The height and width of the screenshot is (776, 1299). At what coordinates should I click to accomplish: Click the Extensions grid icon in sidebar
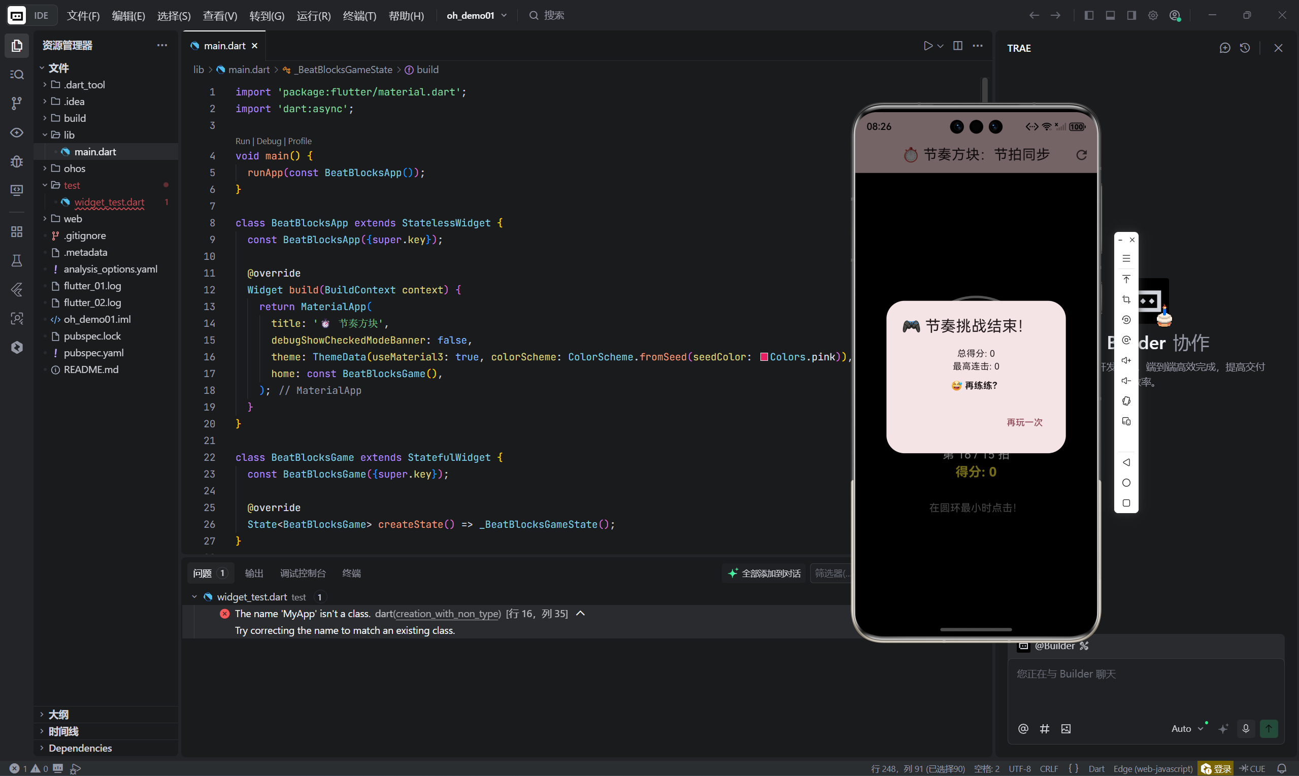coord(17,231)
